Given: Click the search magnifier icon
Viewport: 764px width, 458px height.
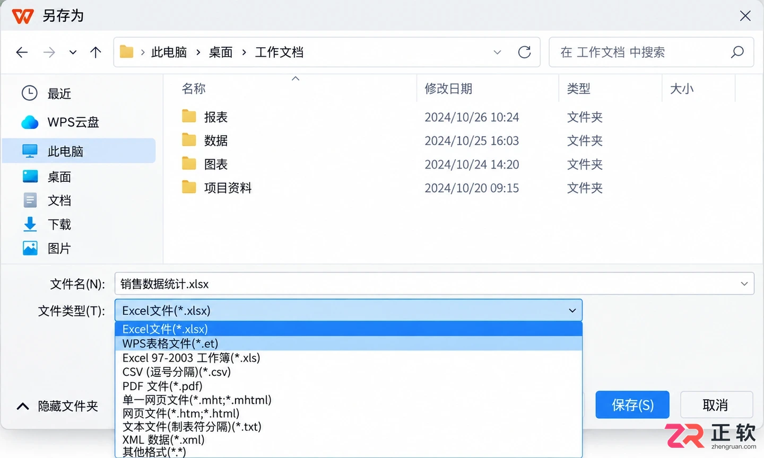Looking at the screenshot, I should point(737,52).
